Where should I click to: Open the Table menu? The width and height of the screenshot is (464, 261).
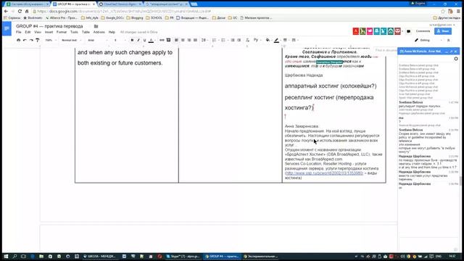(86, 32)
